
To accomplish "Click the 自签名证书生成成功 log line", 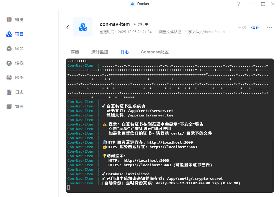I will [123, 106].
